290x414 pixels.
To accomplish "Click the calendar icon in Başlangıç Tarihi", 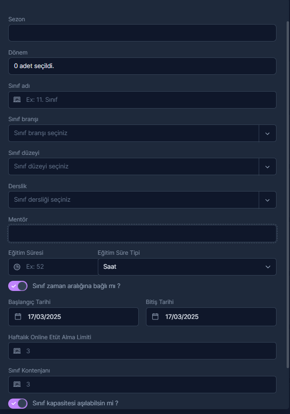I will (18, 317).
